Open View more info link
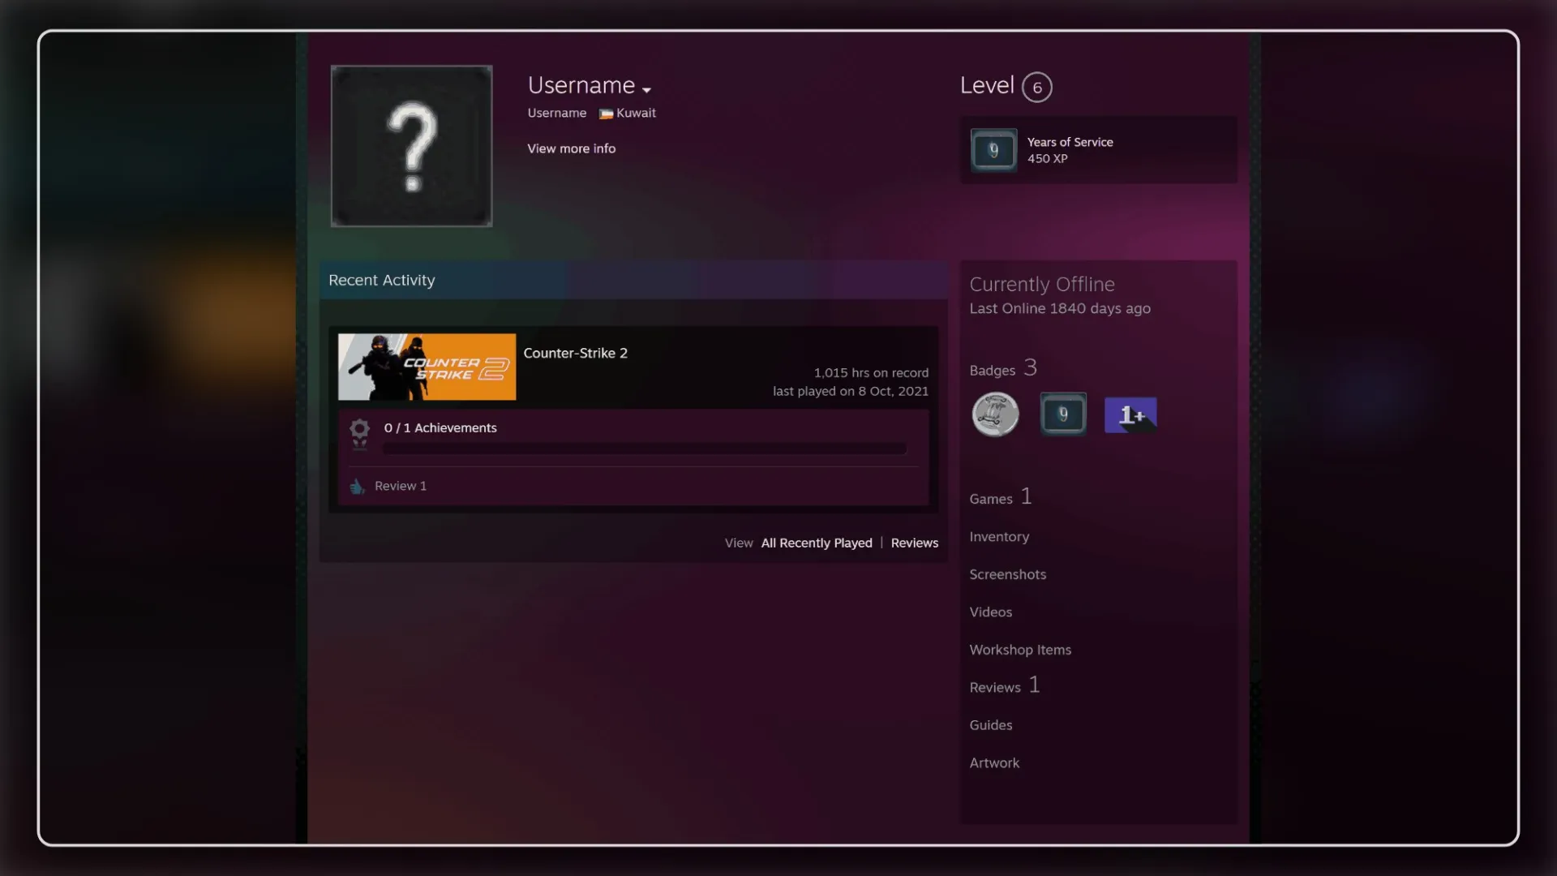 (x=571, y=148)
